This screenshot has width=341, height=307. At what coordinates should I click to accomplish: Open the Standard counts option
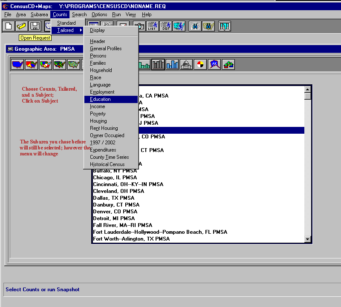point(66,23)
